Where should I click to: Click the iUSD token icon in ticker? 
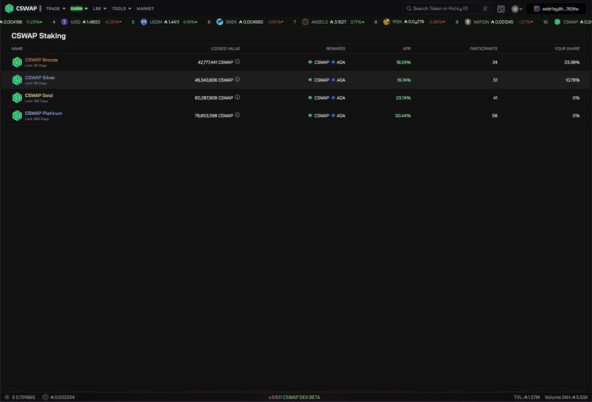[x=65, y=22]
